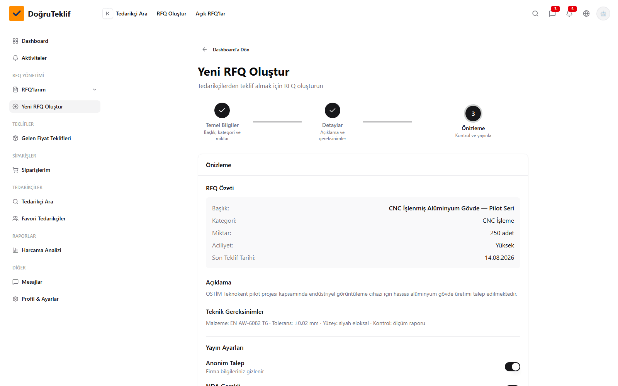
Task: Open messages icon with 3 badge
Action: (x=552, y=14)
